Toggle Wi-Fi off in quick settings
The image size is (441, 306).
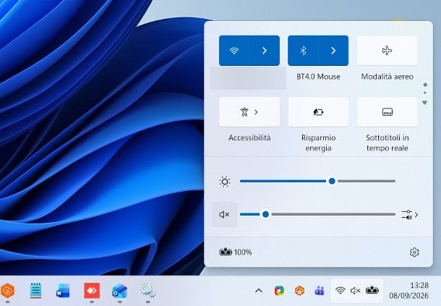pyautogui.click(x=234, y=51)
